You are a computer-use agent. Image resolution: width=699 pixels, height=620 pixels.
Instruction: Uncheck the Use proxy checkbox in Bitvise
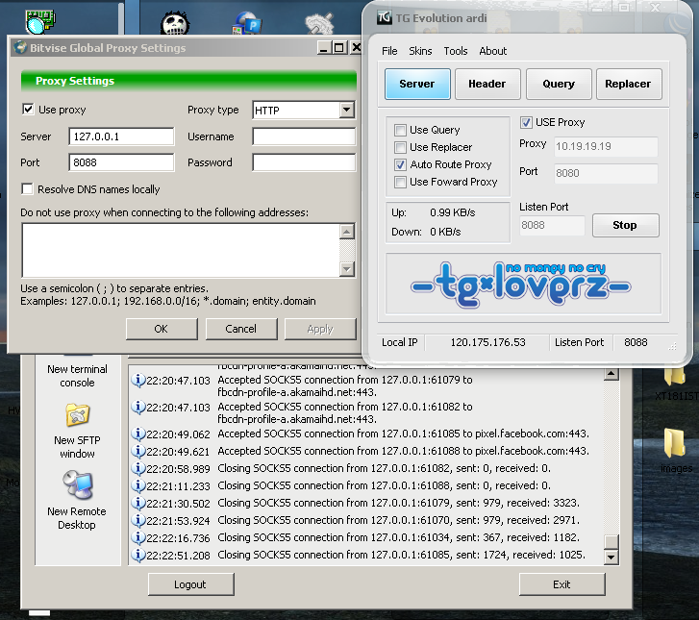coord(28,110)
